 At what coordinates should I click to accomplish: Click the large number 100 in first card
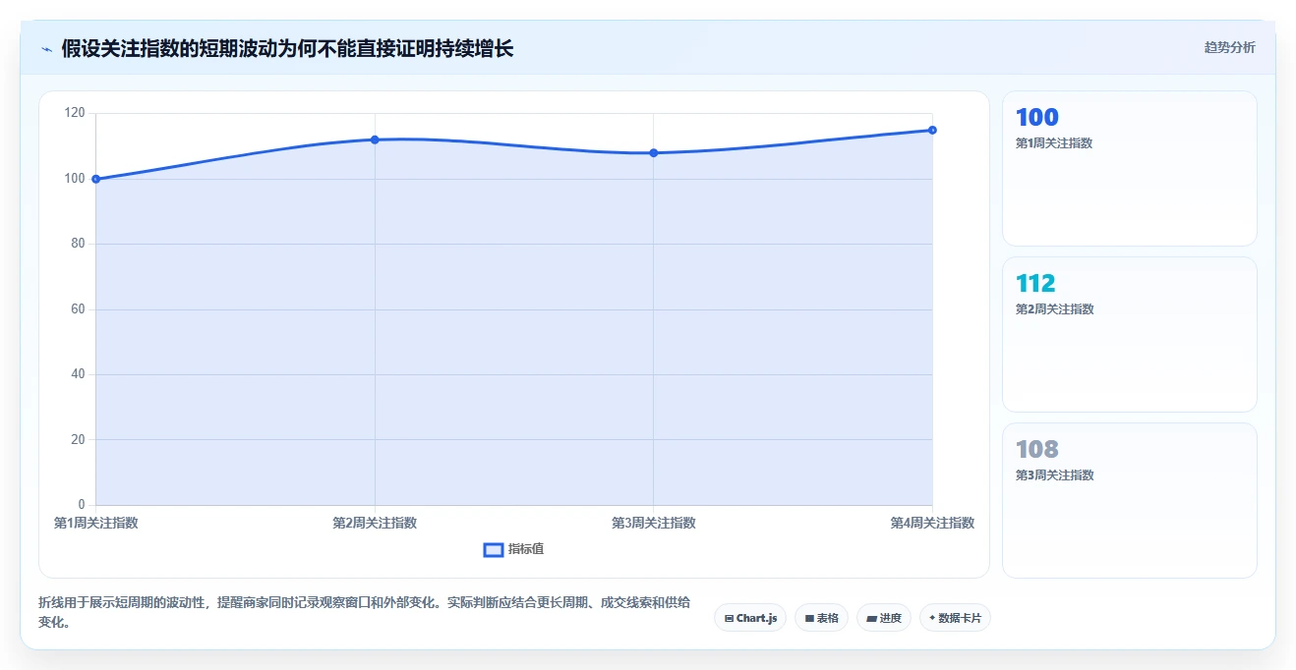point(1036,118)
